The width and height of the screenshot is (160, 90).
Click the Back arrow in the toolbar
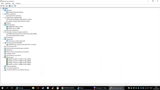tap(1, 6)
